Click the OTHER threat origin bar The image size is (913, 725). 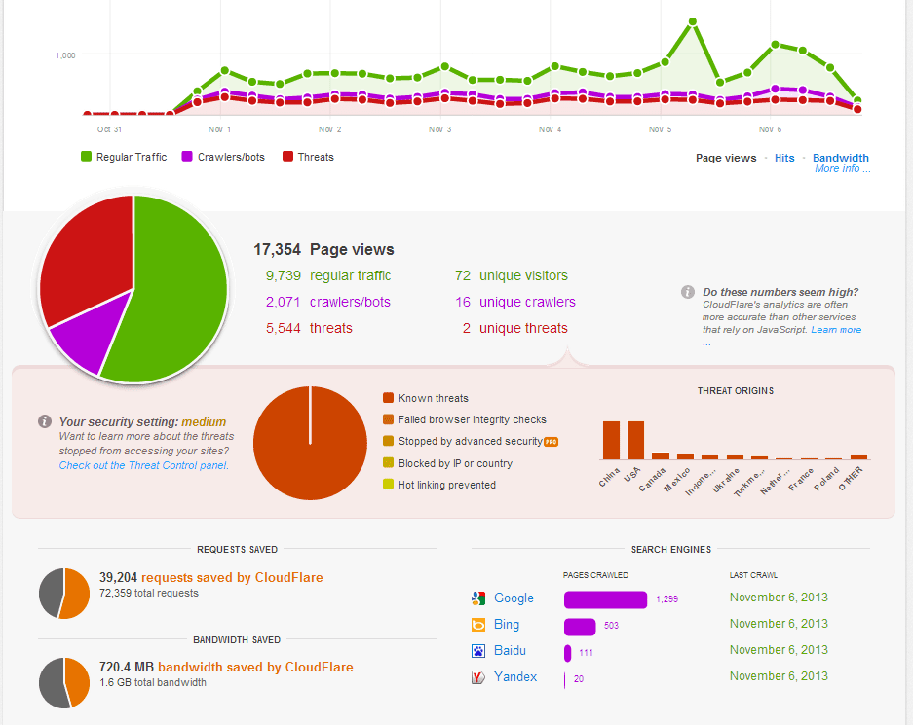[858, 457]
